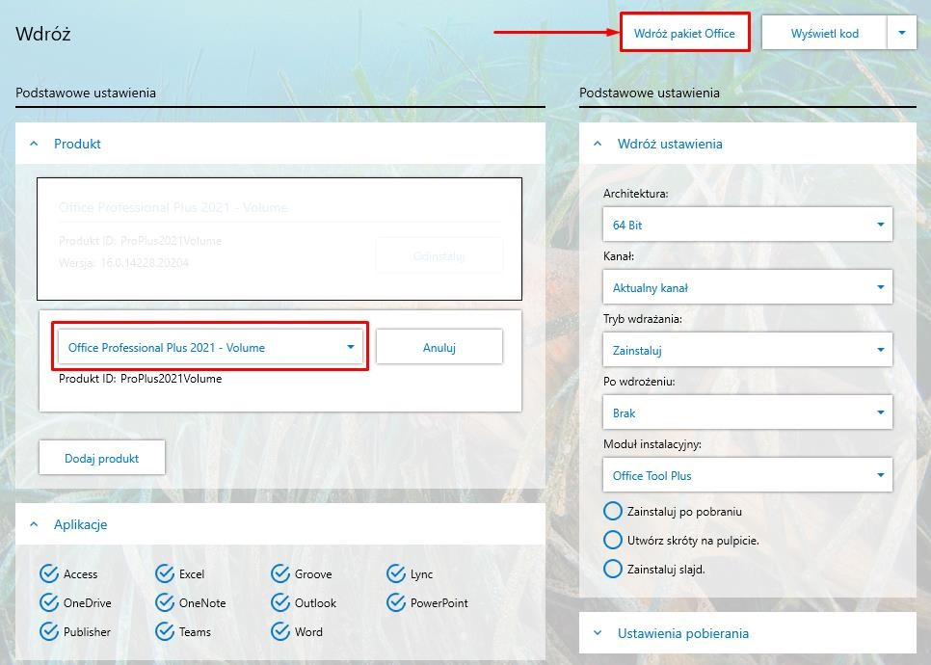Uncheck the Access application checkmark
This screenshot has width=931, height=665.
(49, 574)
